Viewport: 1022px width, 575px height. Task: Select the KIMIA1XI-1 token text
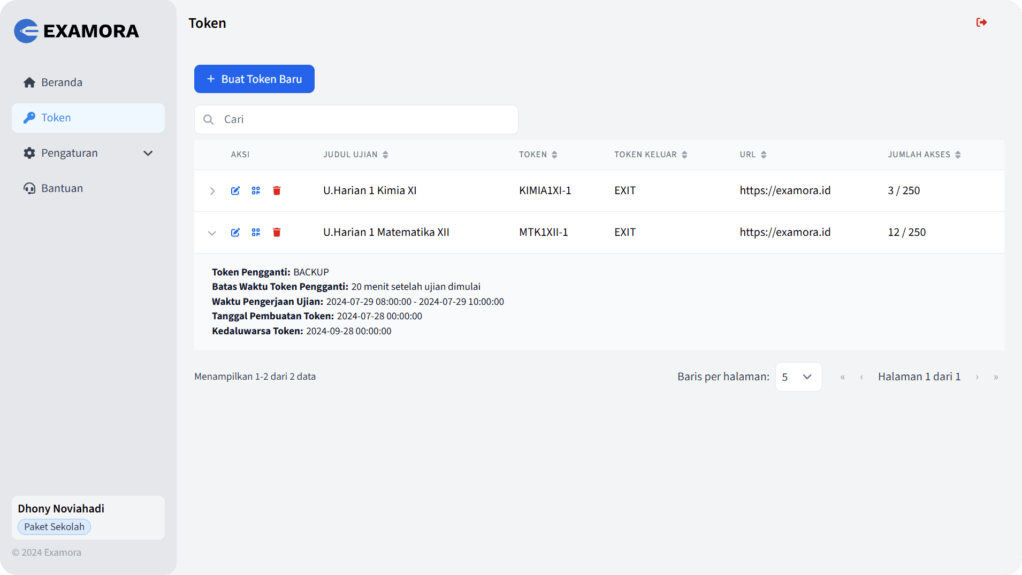[x=545, y=190]
